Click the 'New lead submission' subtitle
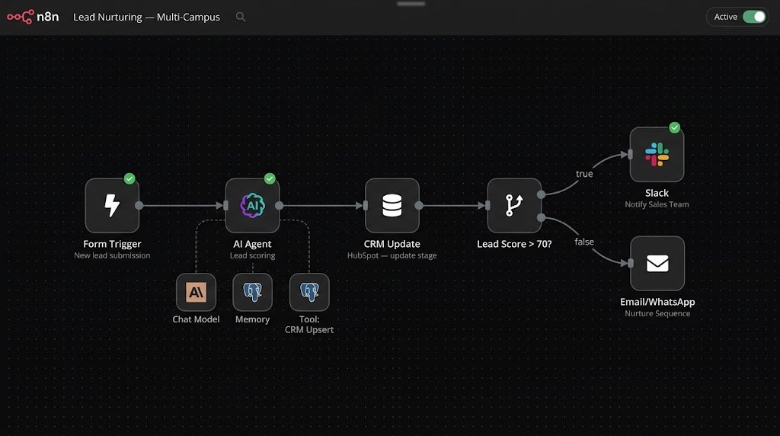This screenshot has width=780, height=436. pos(112,255)
